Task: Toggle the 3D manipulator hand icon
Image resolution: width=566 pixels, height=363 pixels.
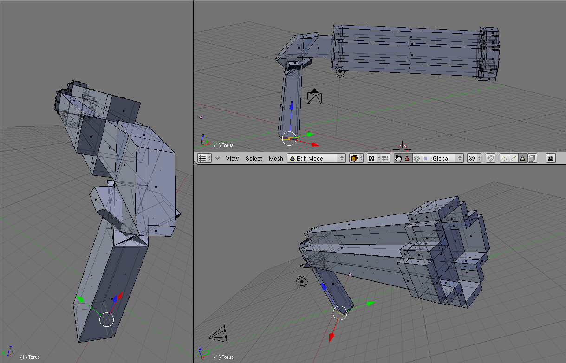Action: pos(398,158)
